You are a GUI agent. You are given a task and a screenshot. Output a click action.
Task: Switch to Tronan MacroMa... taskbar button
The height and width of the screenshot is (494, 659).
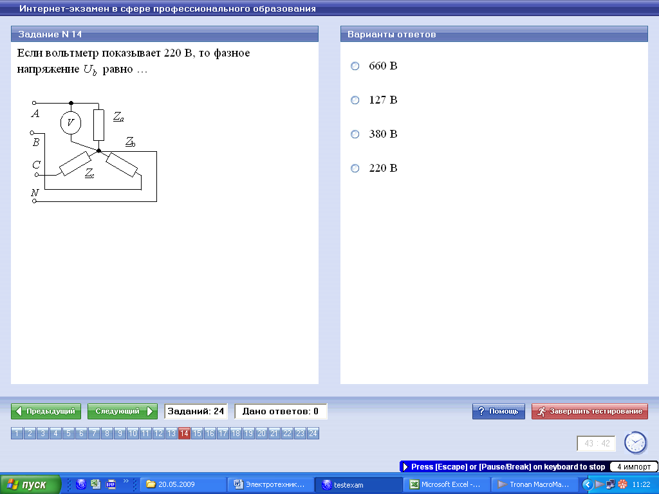point(534,484)
